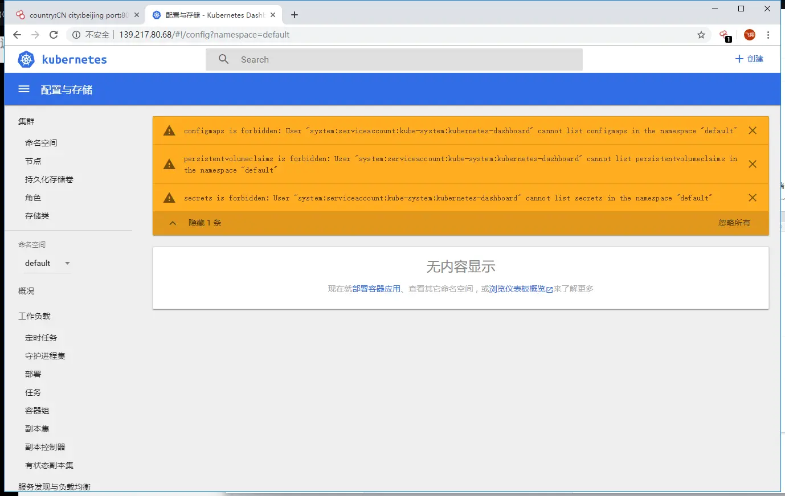This screenshot has width=785, height=496.
Task: Click the 创建 button
Action: point(749,59)
